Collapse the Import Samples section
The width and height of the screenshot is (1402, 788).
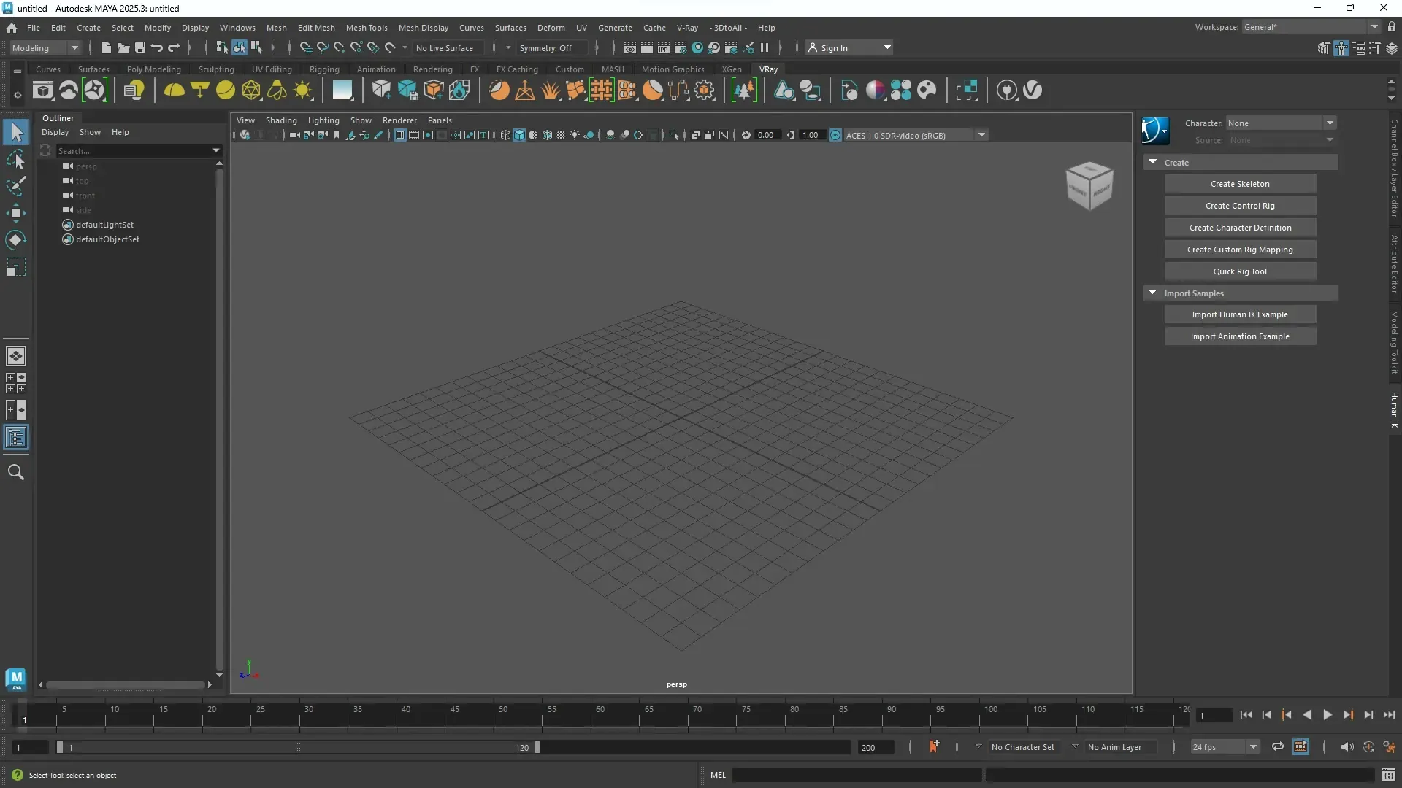(x=1152, y=293)
